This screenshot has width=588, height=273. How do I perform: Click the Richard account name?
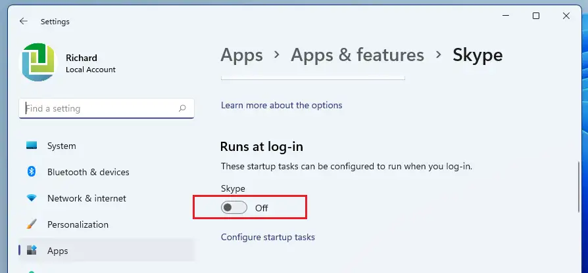[x=82, y=58]
